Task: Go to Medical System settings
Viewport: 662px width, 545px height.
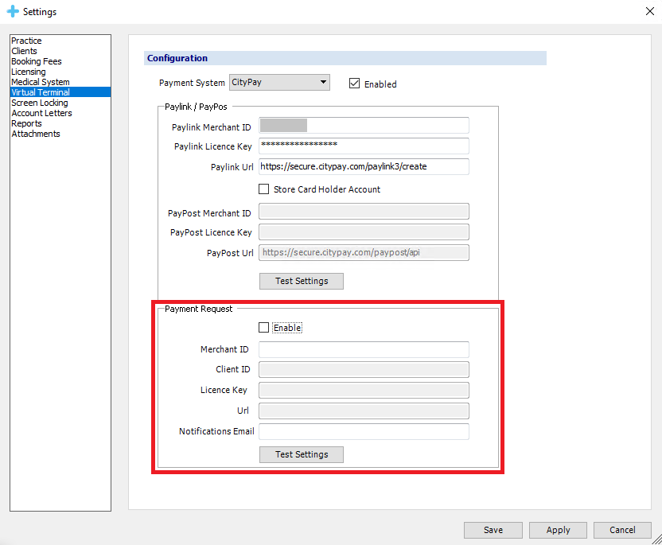Action: tap(40, 82)
